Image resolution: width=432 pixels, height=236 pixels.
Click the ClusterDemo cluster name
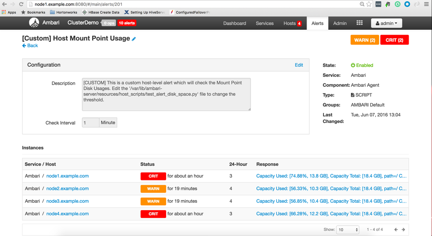point(83,22)
